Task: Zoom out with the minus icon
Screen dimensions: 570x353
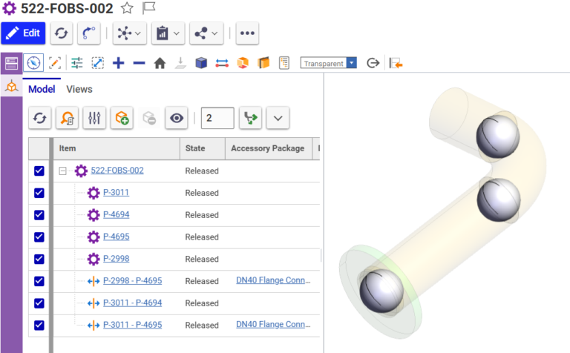Action: coord(139,64)
